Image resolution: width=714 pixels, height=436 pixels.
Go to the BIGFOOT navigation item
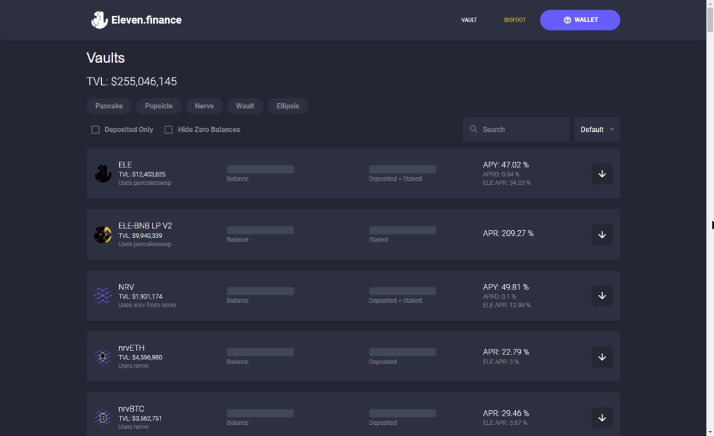point(515,20)
